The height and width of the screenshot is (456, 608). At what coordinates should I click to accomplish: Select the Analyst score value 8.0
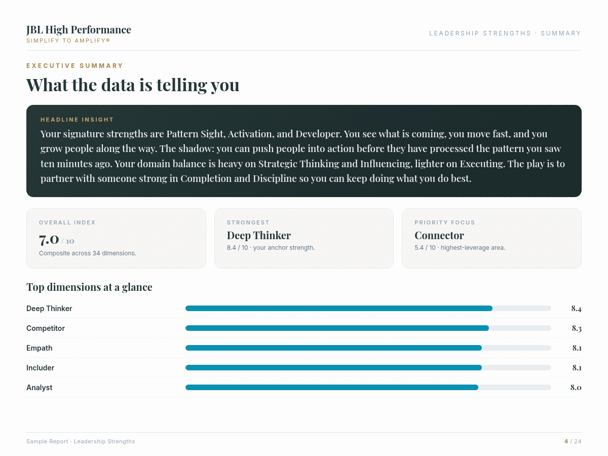coord(576,388)
